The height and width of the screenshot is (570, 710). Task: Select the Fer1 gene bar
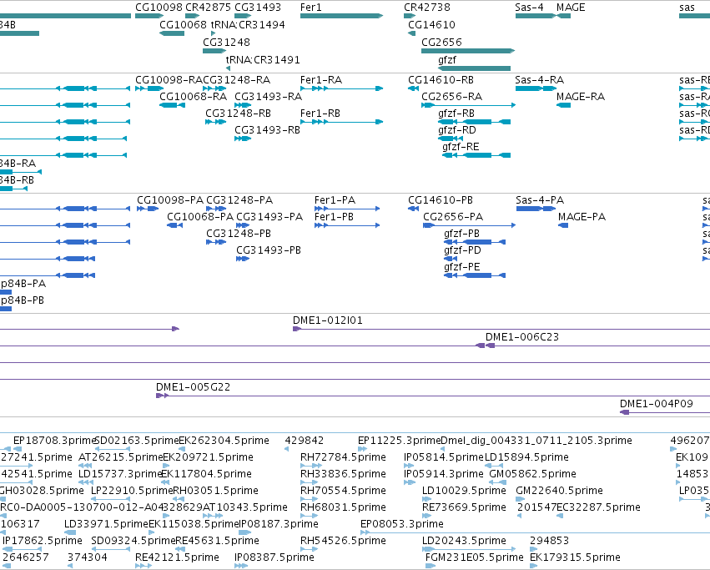(x=341, y=16)
